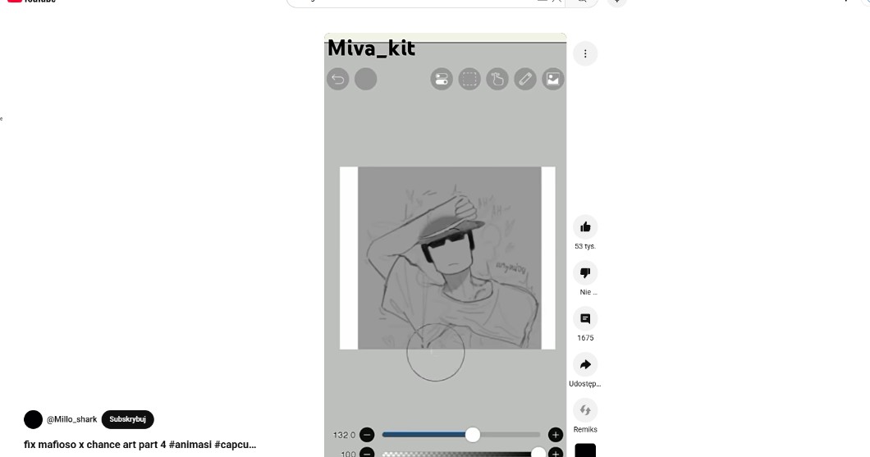
Task: Tap the undo arrow in drawing app
Action: point(338,79)
